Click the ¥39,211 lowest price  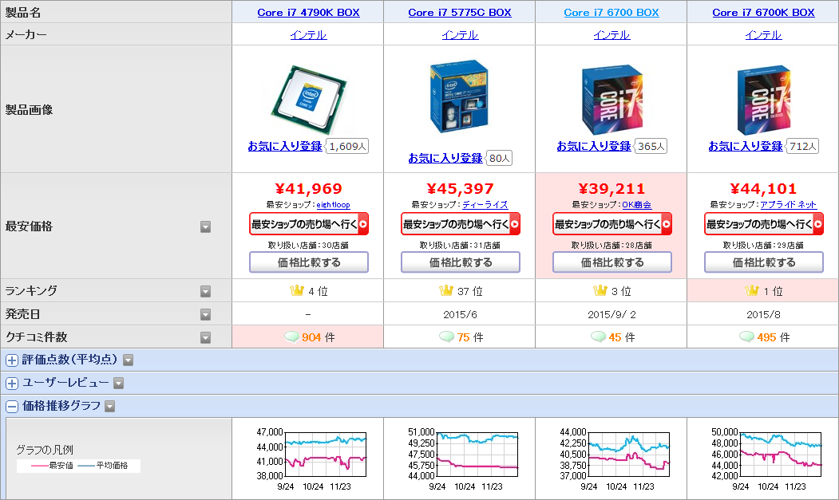pyautogui.click(x=612, y=189)
